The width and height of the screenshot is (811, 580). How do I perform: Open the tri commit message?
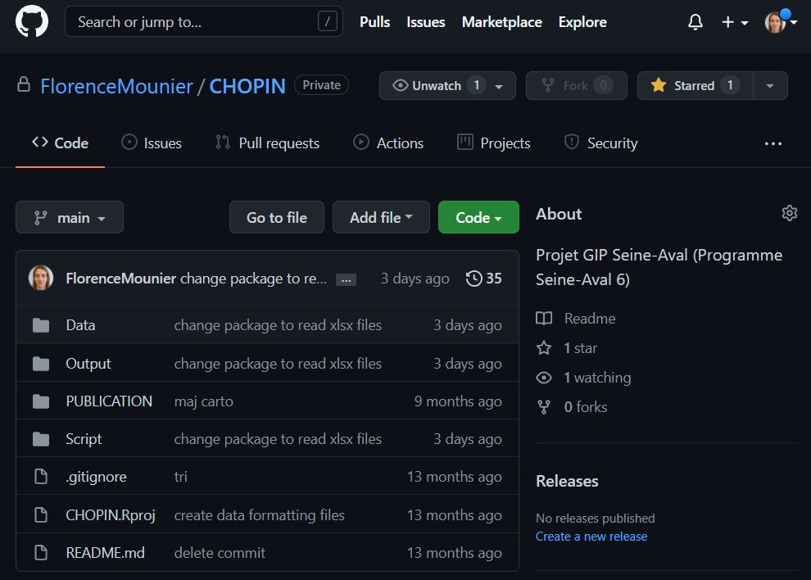(x=180, y=477)
